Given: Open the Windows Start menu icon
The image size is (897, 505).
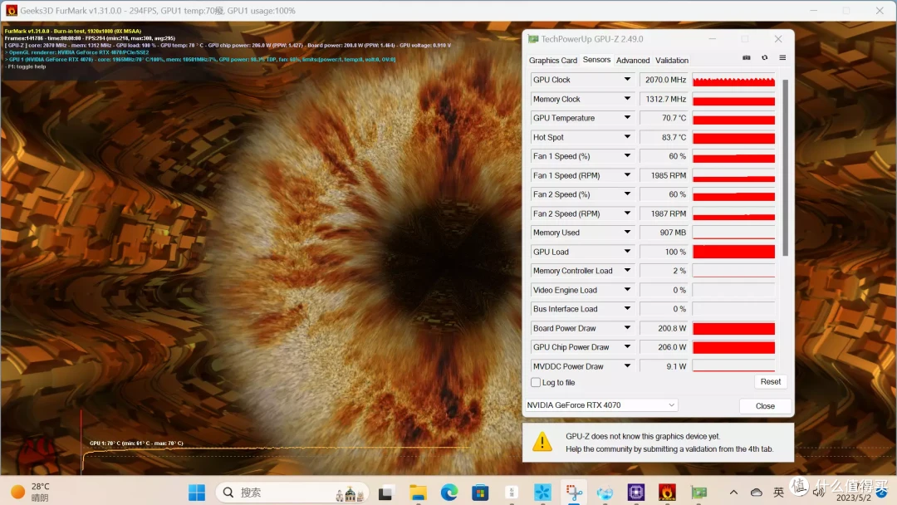Looking at the screenshot, I should [x=196, y=492].
